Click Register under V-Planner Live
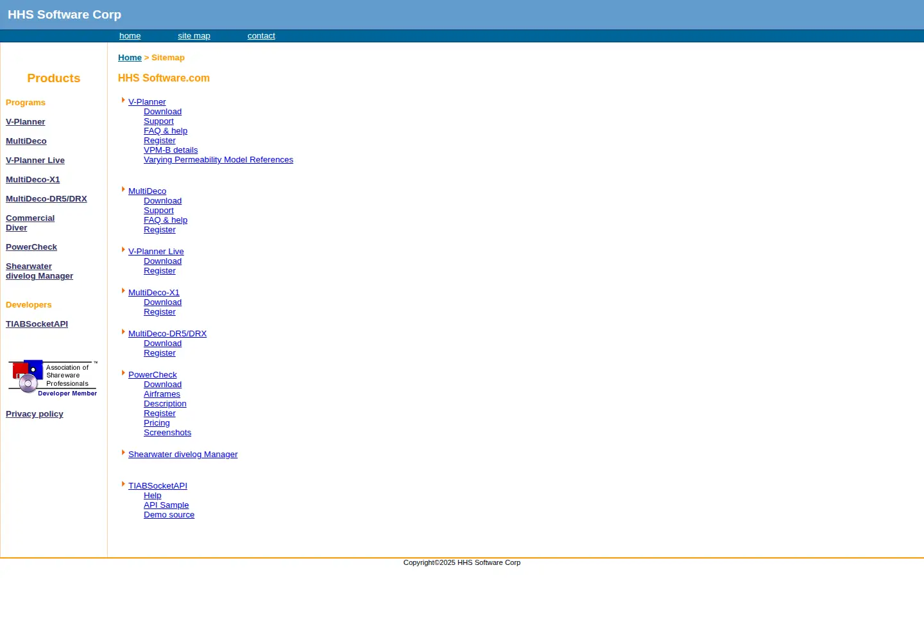 tap(159, 271)
